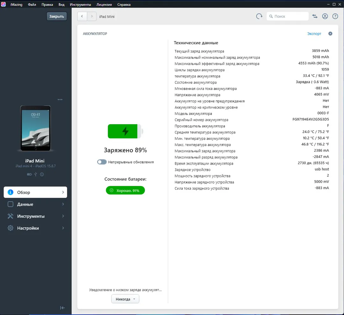Select Инструменты in the sidebar
This screenshot has width=344, height=315.
pos(35,216)
